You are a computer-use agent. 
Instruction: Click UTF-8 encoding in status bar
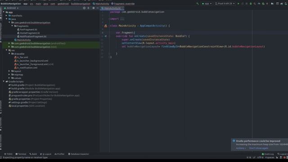click(260, 157)
